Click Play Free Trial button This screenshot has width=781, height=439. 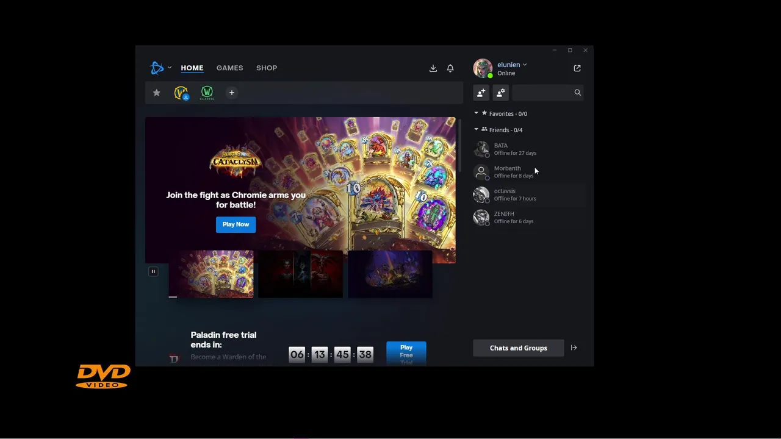click(x=406, y=354)
